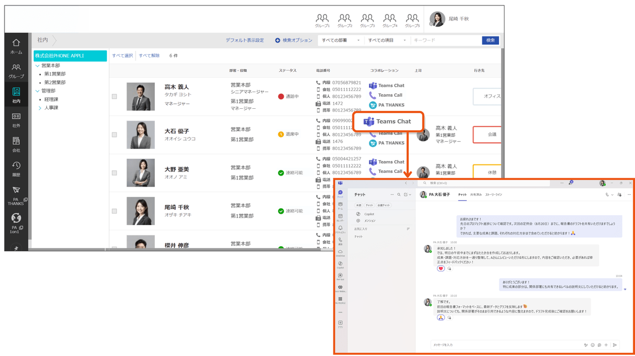Open the 履歴 history sidebar icon

pos(16,169)
